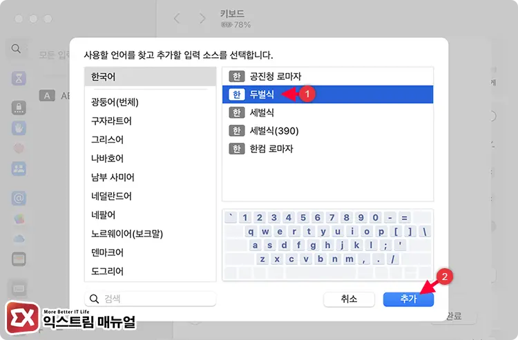Click the 한 icon beside 한컴 로마자

pos(236,149)
